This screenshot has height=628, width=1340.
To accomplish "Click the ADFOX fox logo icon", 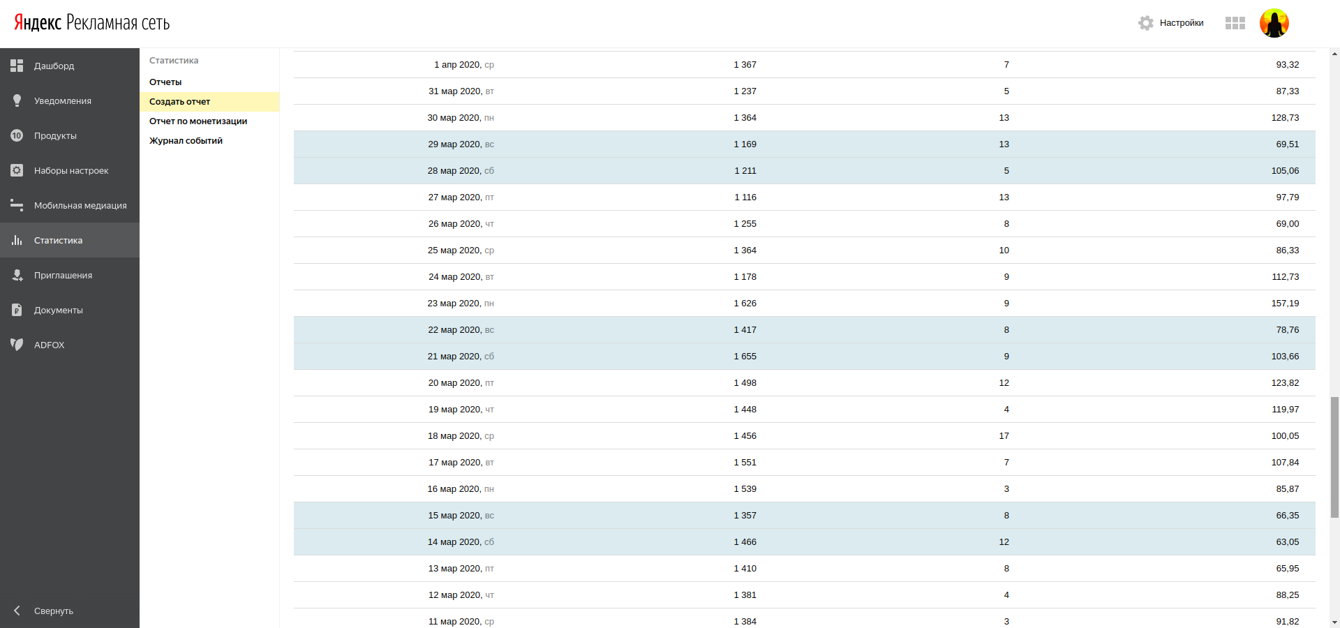I will click(x=17, y=345).
